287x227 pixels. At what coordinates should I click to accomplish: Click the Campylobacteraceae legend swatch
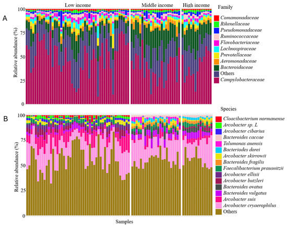[217, 80]
